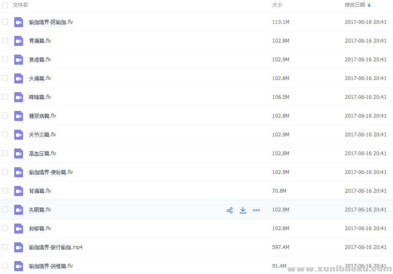Click the video icon beside 瑜伽境界-旅行瑜伽.mp4

click(18, 247)
